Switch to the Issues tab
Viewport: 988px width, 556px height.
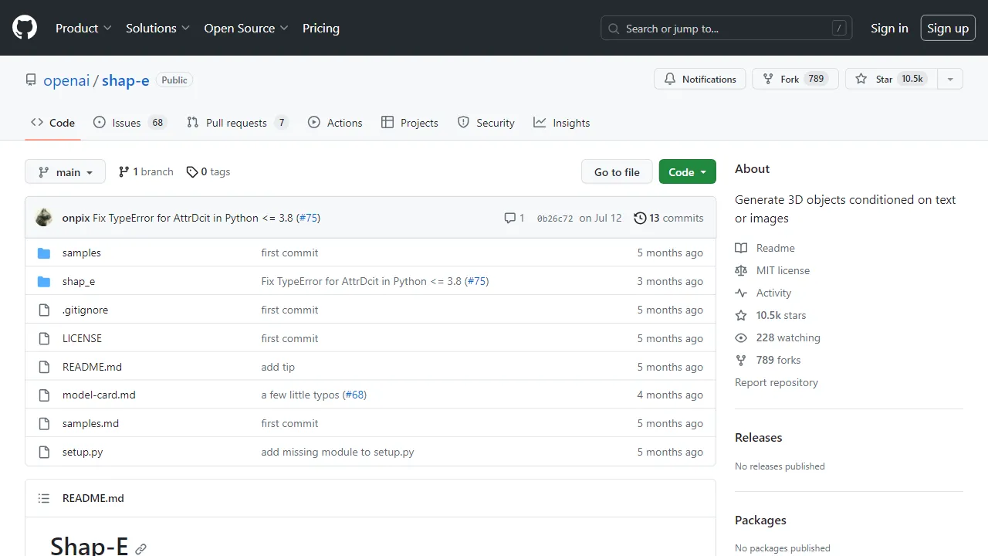point(130,123)
